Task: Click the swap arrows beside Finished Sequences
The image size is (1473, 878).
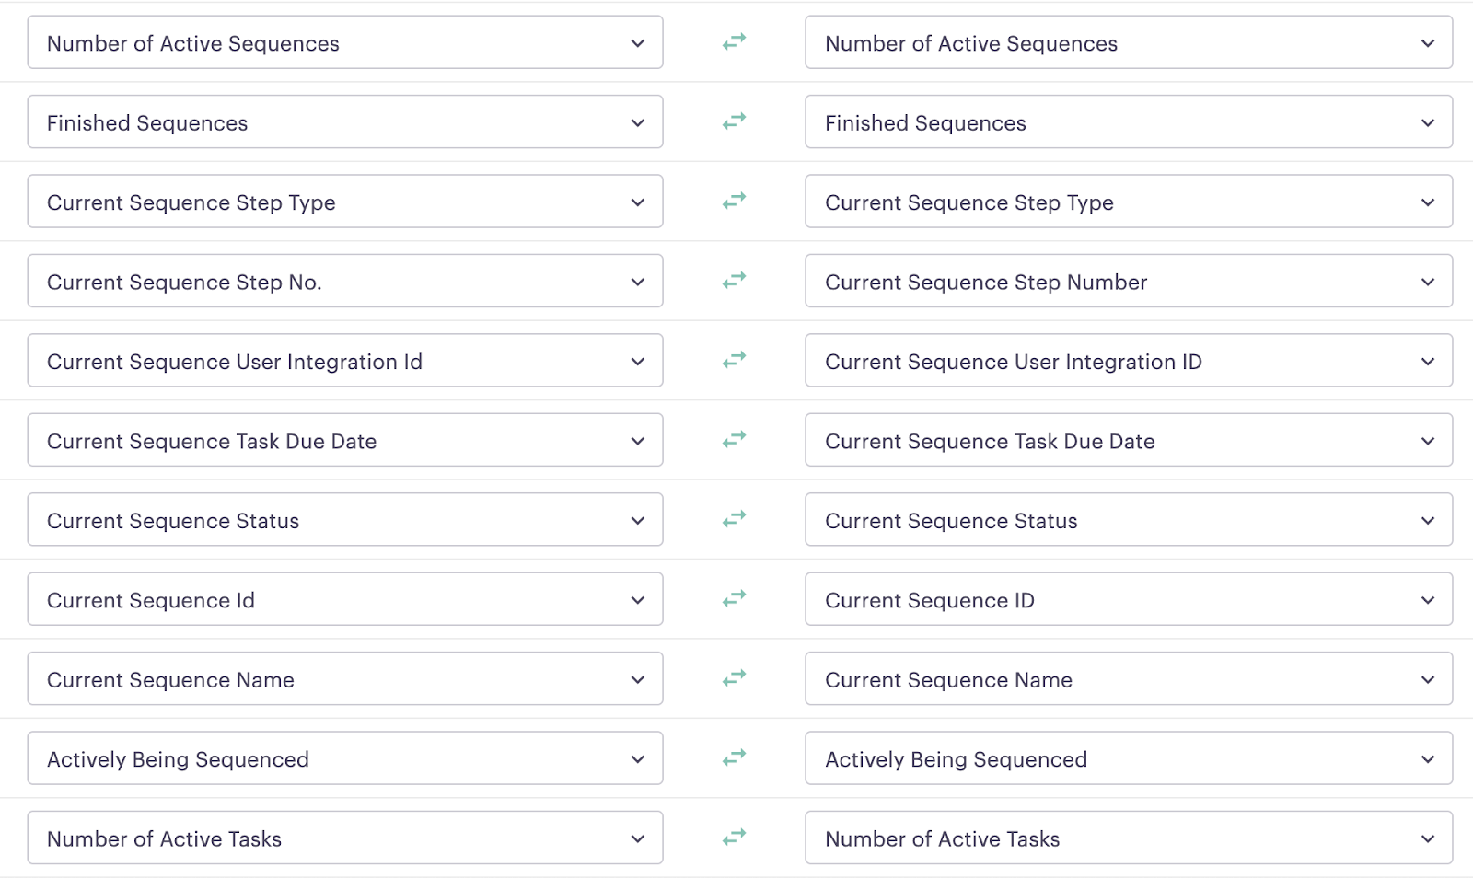Action: coord(734,121)
